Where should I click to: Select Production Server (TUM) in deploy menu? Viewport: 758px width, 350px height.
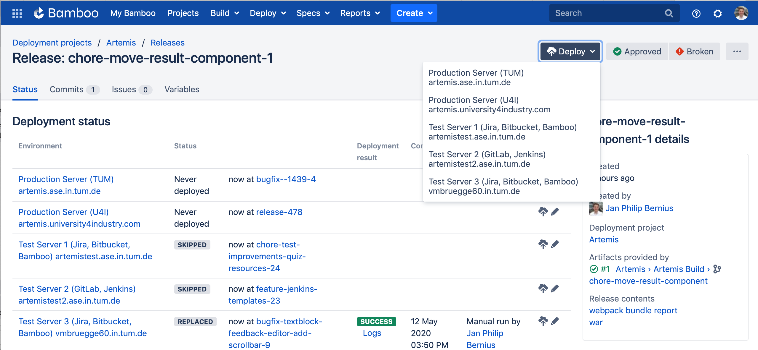click(x=511, y=77)
